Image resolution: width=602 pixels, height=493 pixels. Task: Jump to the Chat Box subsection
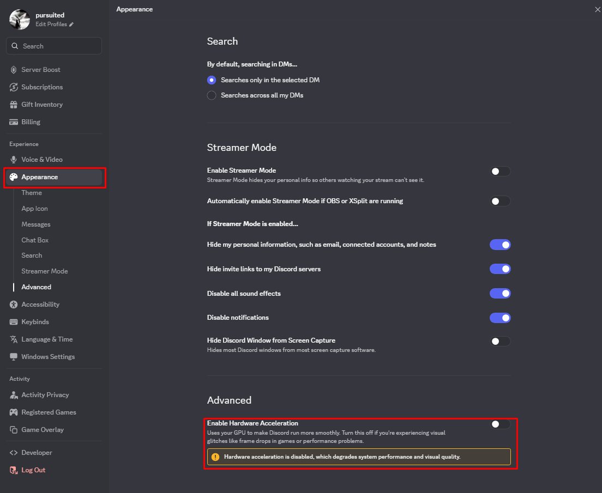pyautogui.click(x=35, y=240)
